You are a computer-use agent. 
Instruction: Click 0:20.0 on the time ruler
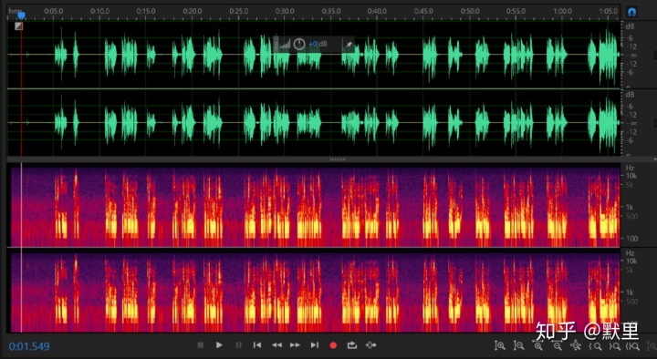tap(193, 11)
